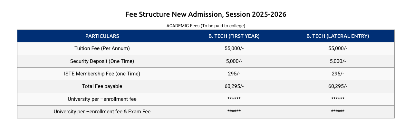Click lateral entry total 60,295/-
The width and height of the screenshot is (414, 121).
point(338,86)
